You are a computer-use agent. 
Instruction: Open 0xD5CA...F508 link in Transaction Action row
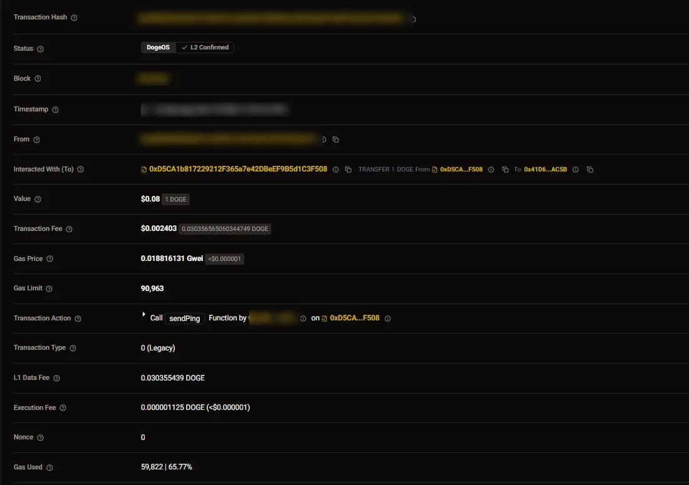[x=354, y=318]
